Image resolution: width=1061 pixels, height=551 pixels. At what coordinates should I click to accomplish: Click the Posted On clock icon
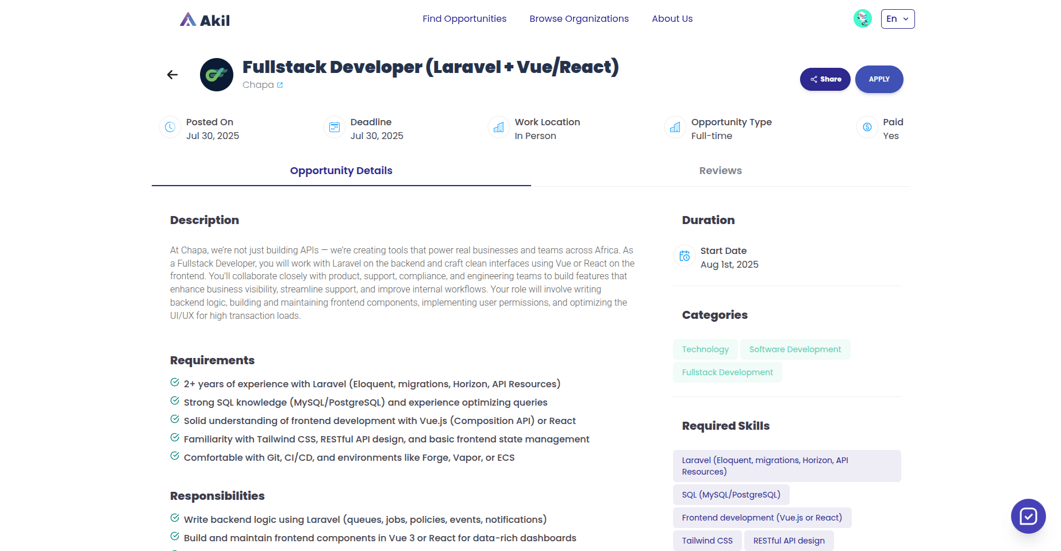point(170,128)
